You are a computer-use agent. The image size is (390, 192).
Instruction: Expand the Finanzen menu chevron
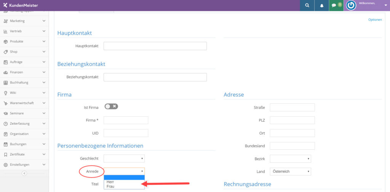point(44,72)
